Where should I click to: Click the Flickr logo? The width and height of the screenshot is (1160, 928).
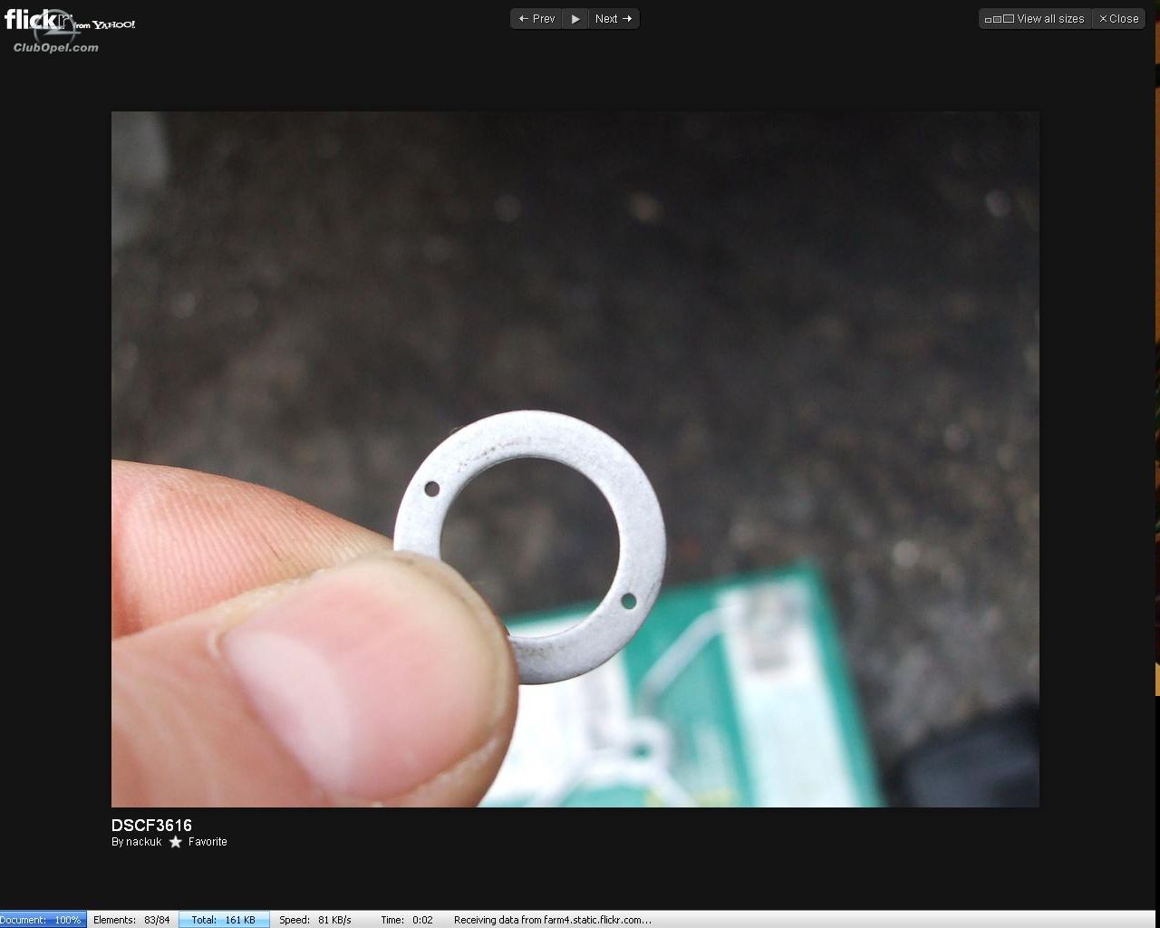coord(69,21)
